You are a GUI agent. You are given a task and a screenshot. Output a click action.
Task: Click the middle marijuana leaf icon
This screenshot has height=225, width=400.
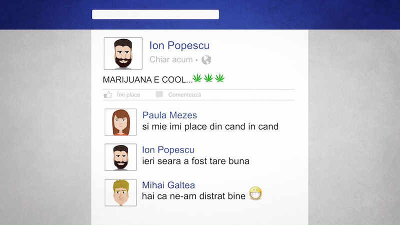208,77
